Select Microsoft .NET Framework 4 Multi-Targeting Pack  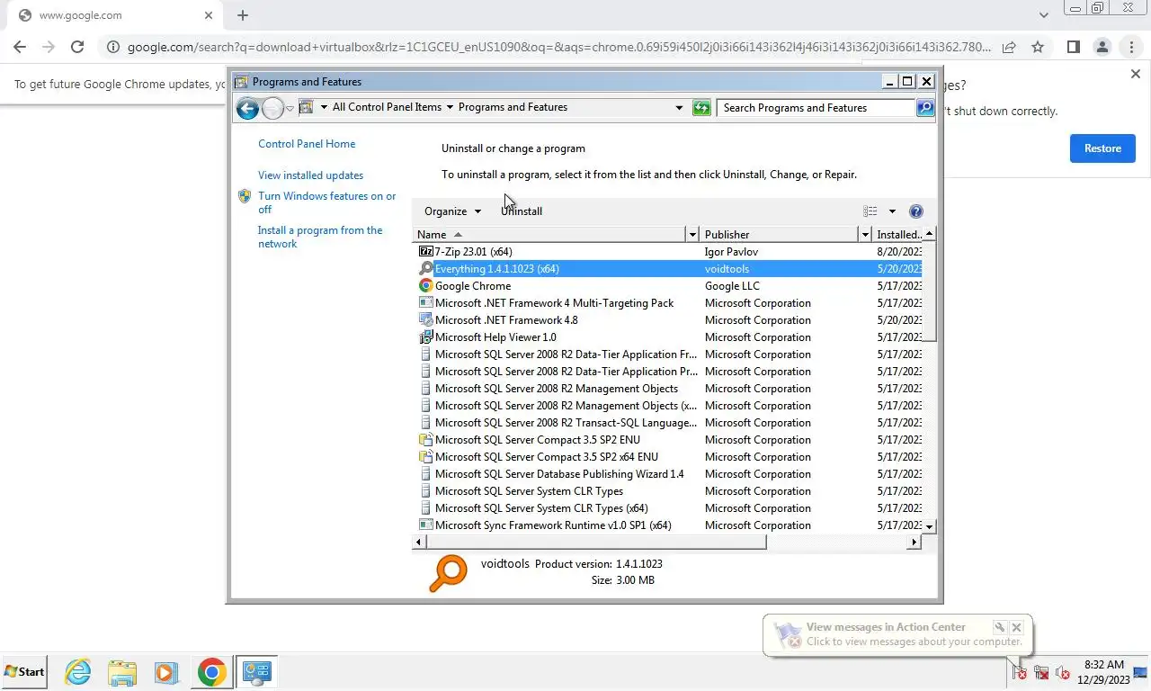point(667,303)
